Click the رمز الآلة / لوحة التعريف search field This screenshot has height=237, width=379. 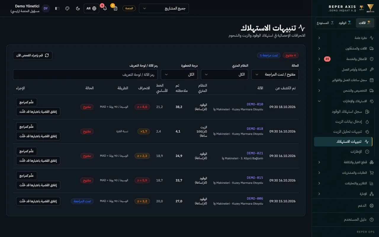85,74
